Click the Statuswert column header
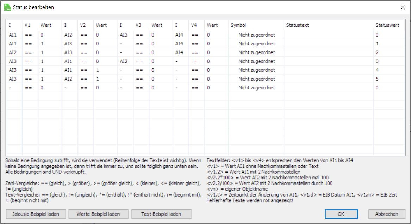This screenshot has width=411, height=224. click(389, 25)
